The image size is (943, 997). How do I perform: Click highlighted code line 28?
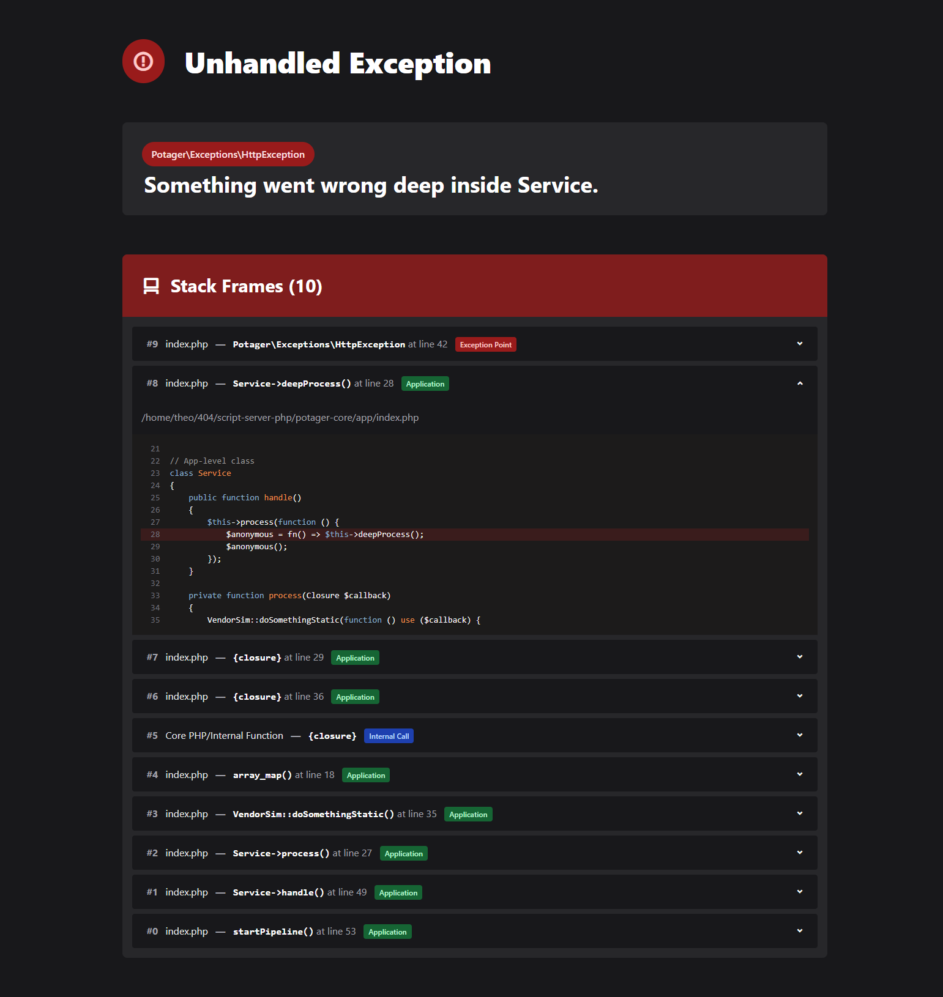coord(324,535)
